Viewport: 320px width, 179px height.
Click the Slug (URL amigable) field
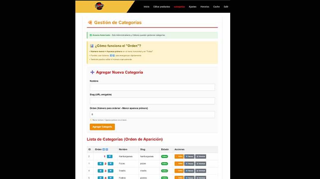[x=152, y=101]
